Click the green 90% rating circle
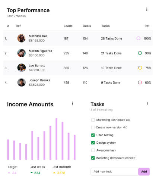Image resolution: width=156 pixels, height=178 pixels. (140, 53)
